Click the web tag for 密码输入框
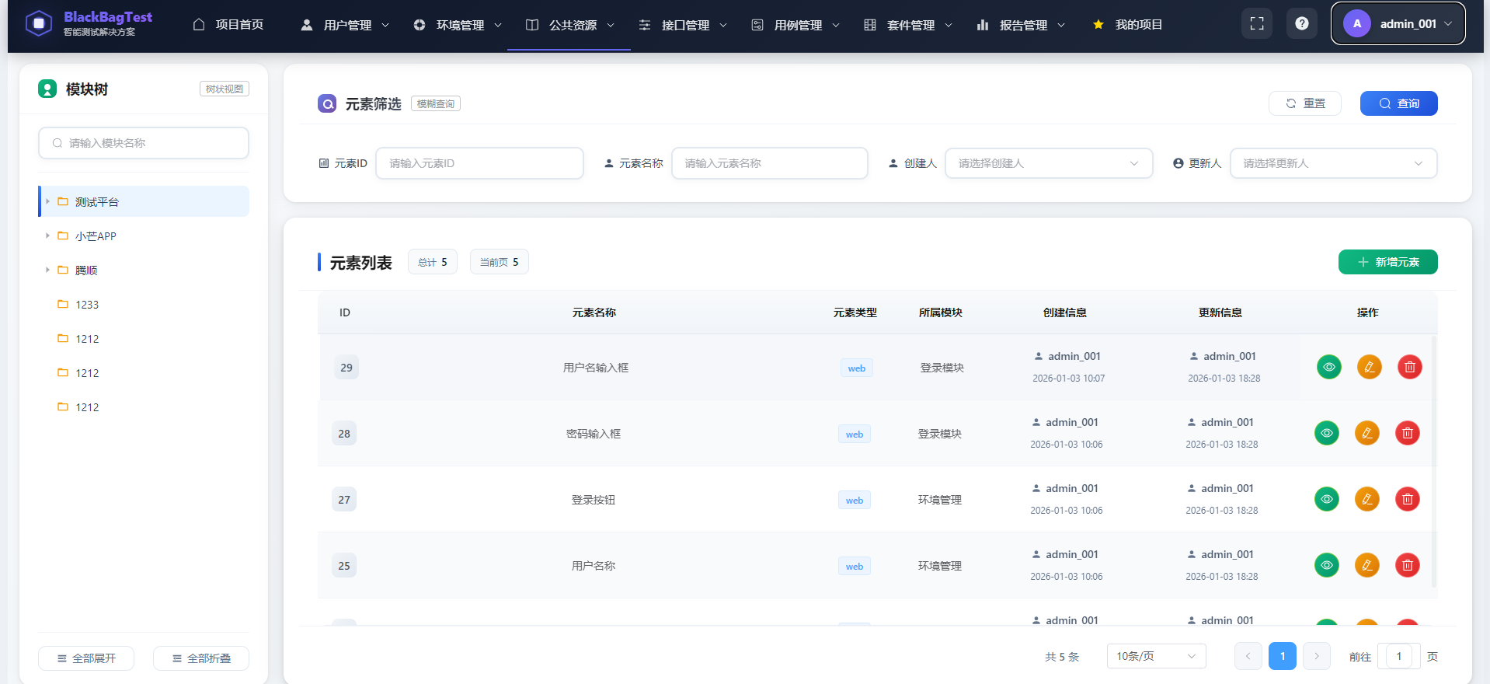The height and width of the screenshot is (684, 1490). coord(855,434)
